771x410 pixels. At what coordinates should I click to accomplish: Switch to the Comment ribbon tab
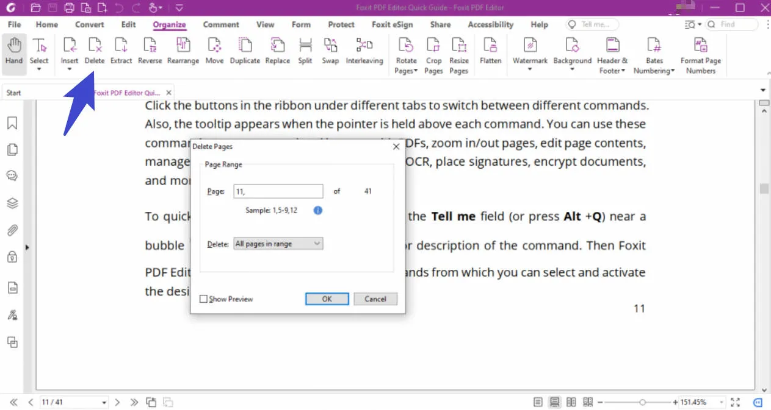point(221,24)
